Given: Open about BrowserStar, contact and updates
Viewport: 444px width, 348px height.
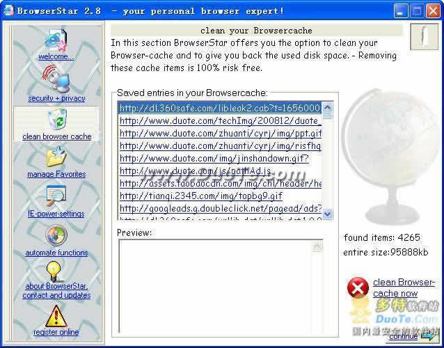Looking at the screenshot, I should pos(56,290).
